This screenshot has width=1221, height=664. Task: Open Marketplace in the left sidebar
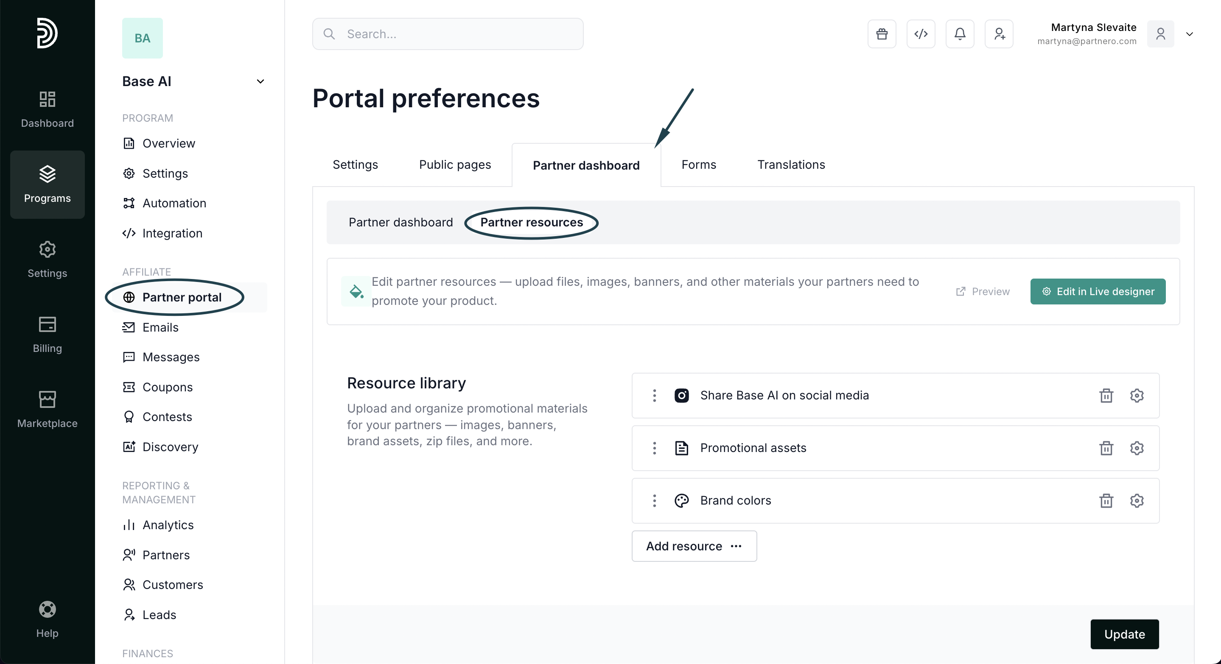pos(48,410)
